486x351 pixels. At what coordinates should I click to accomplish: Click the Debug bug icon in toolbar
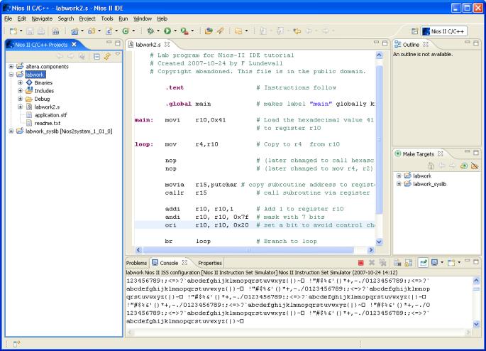tap(150, 31)
